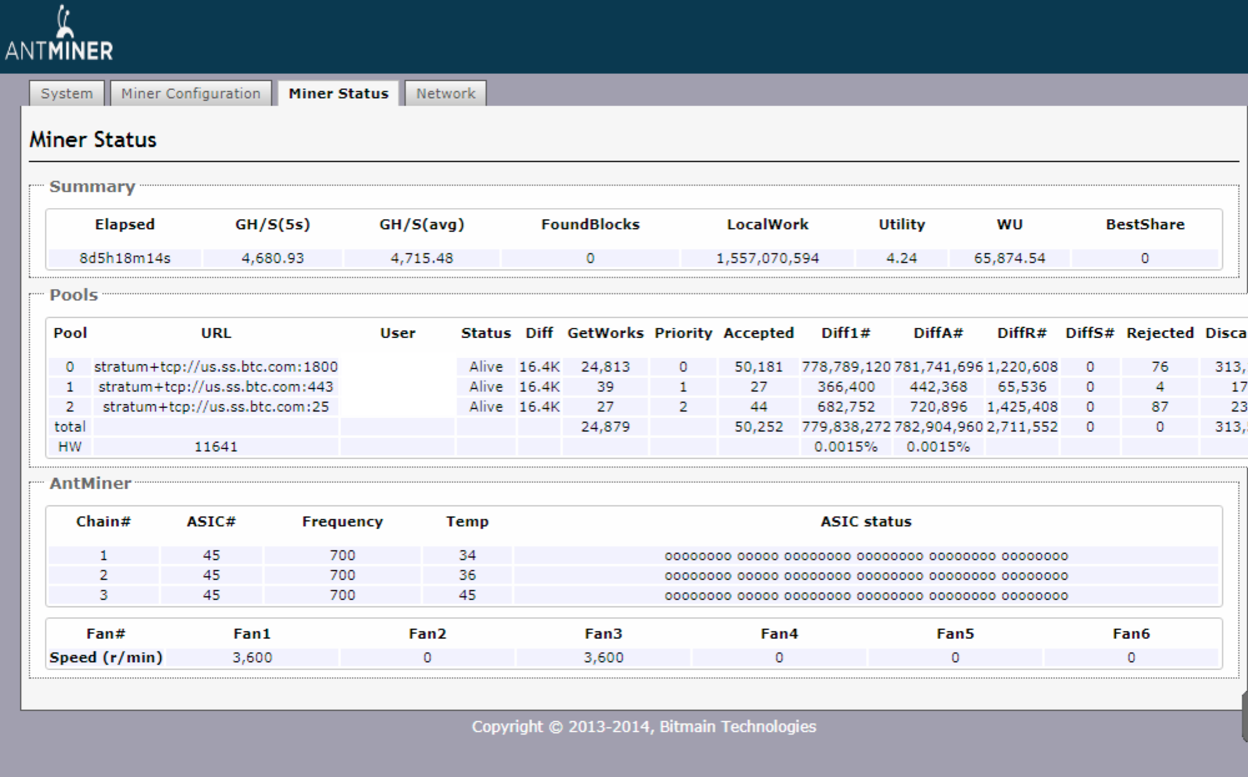
Task: Click Temp value 36 for chain 2
Action: coord(467,575)
